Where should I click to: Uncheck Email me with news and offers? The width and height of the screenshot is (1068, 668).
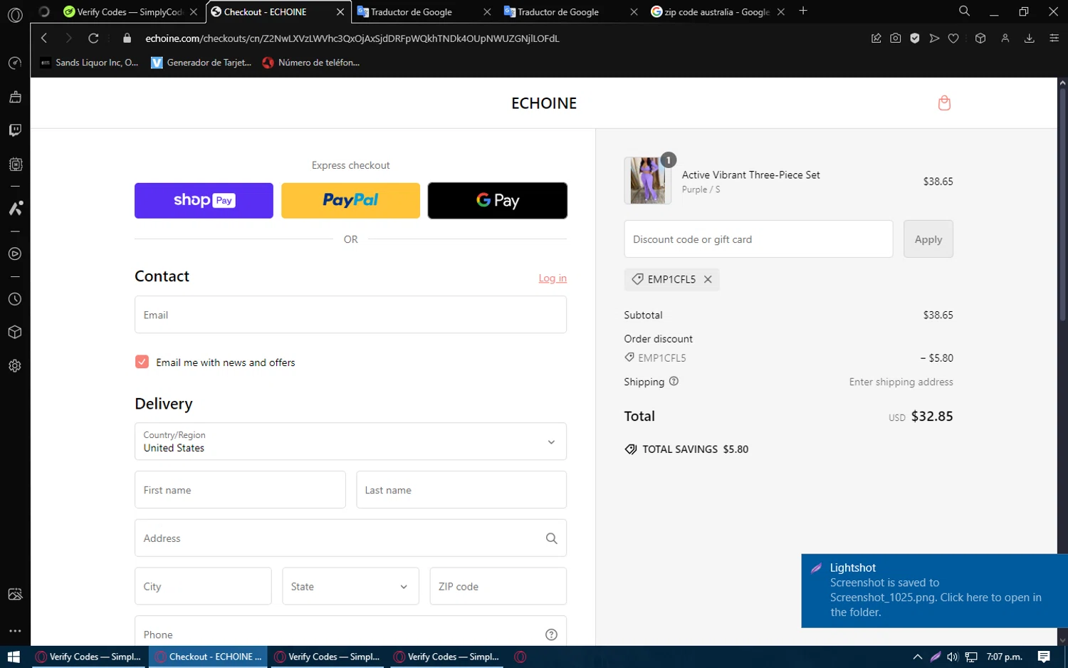coord(142,362)
